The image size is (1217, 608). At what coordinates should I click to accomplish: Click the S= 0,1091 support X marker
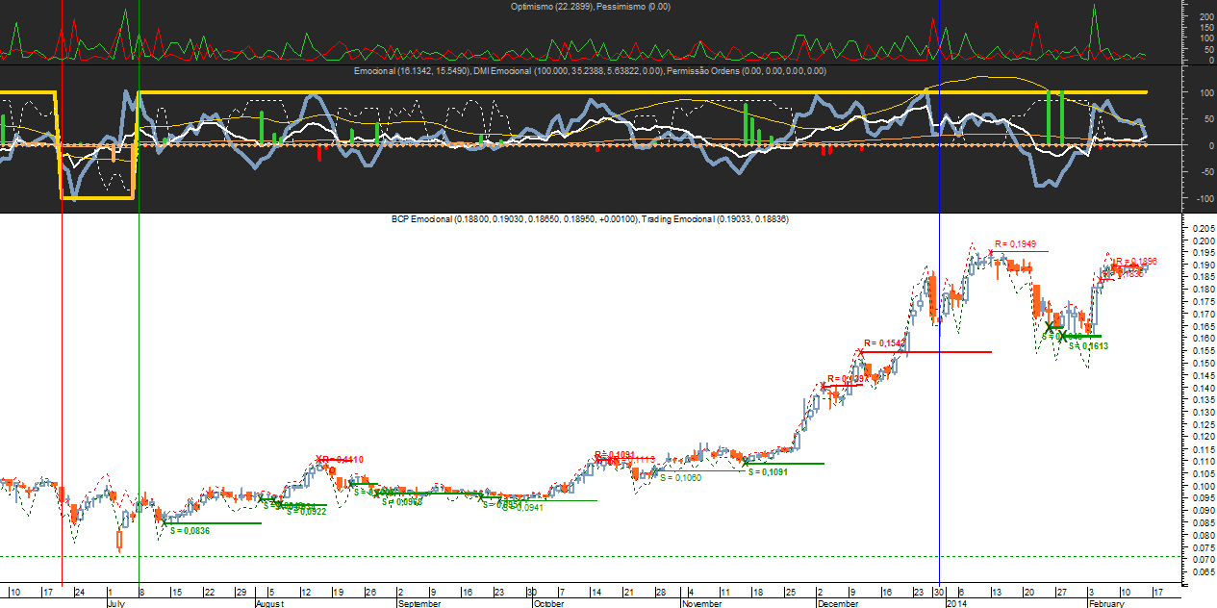point(746,463)
